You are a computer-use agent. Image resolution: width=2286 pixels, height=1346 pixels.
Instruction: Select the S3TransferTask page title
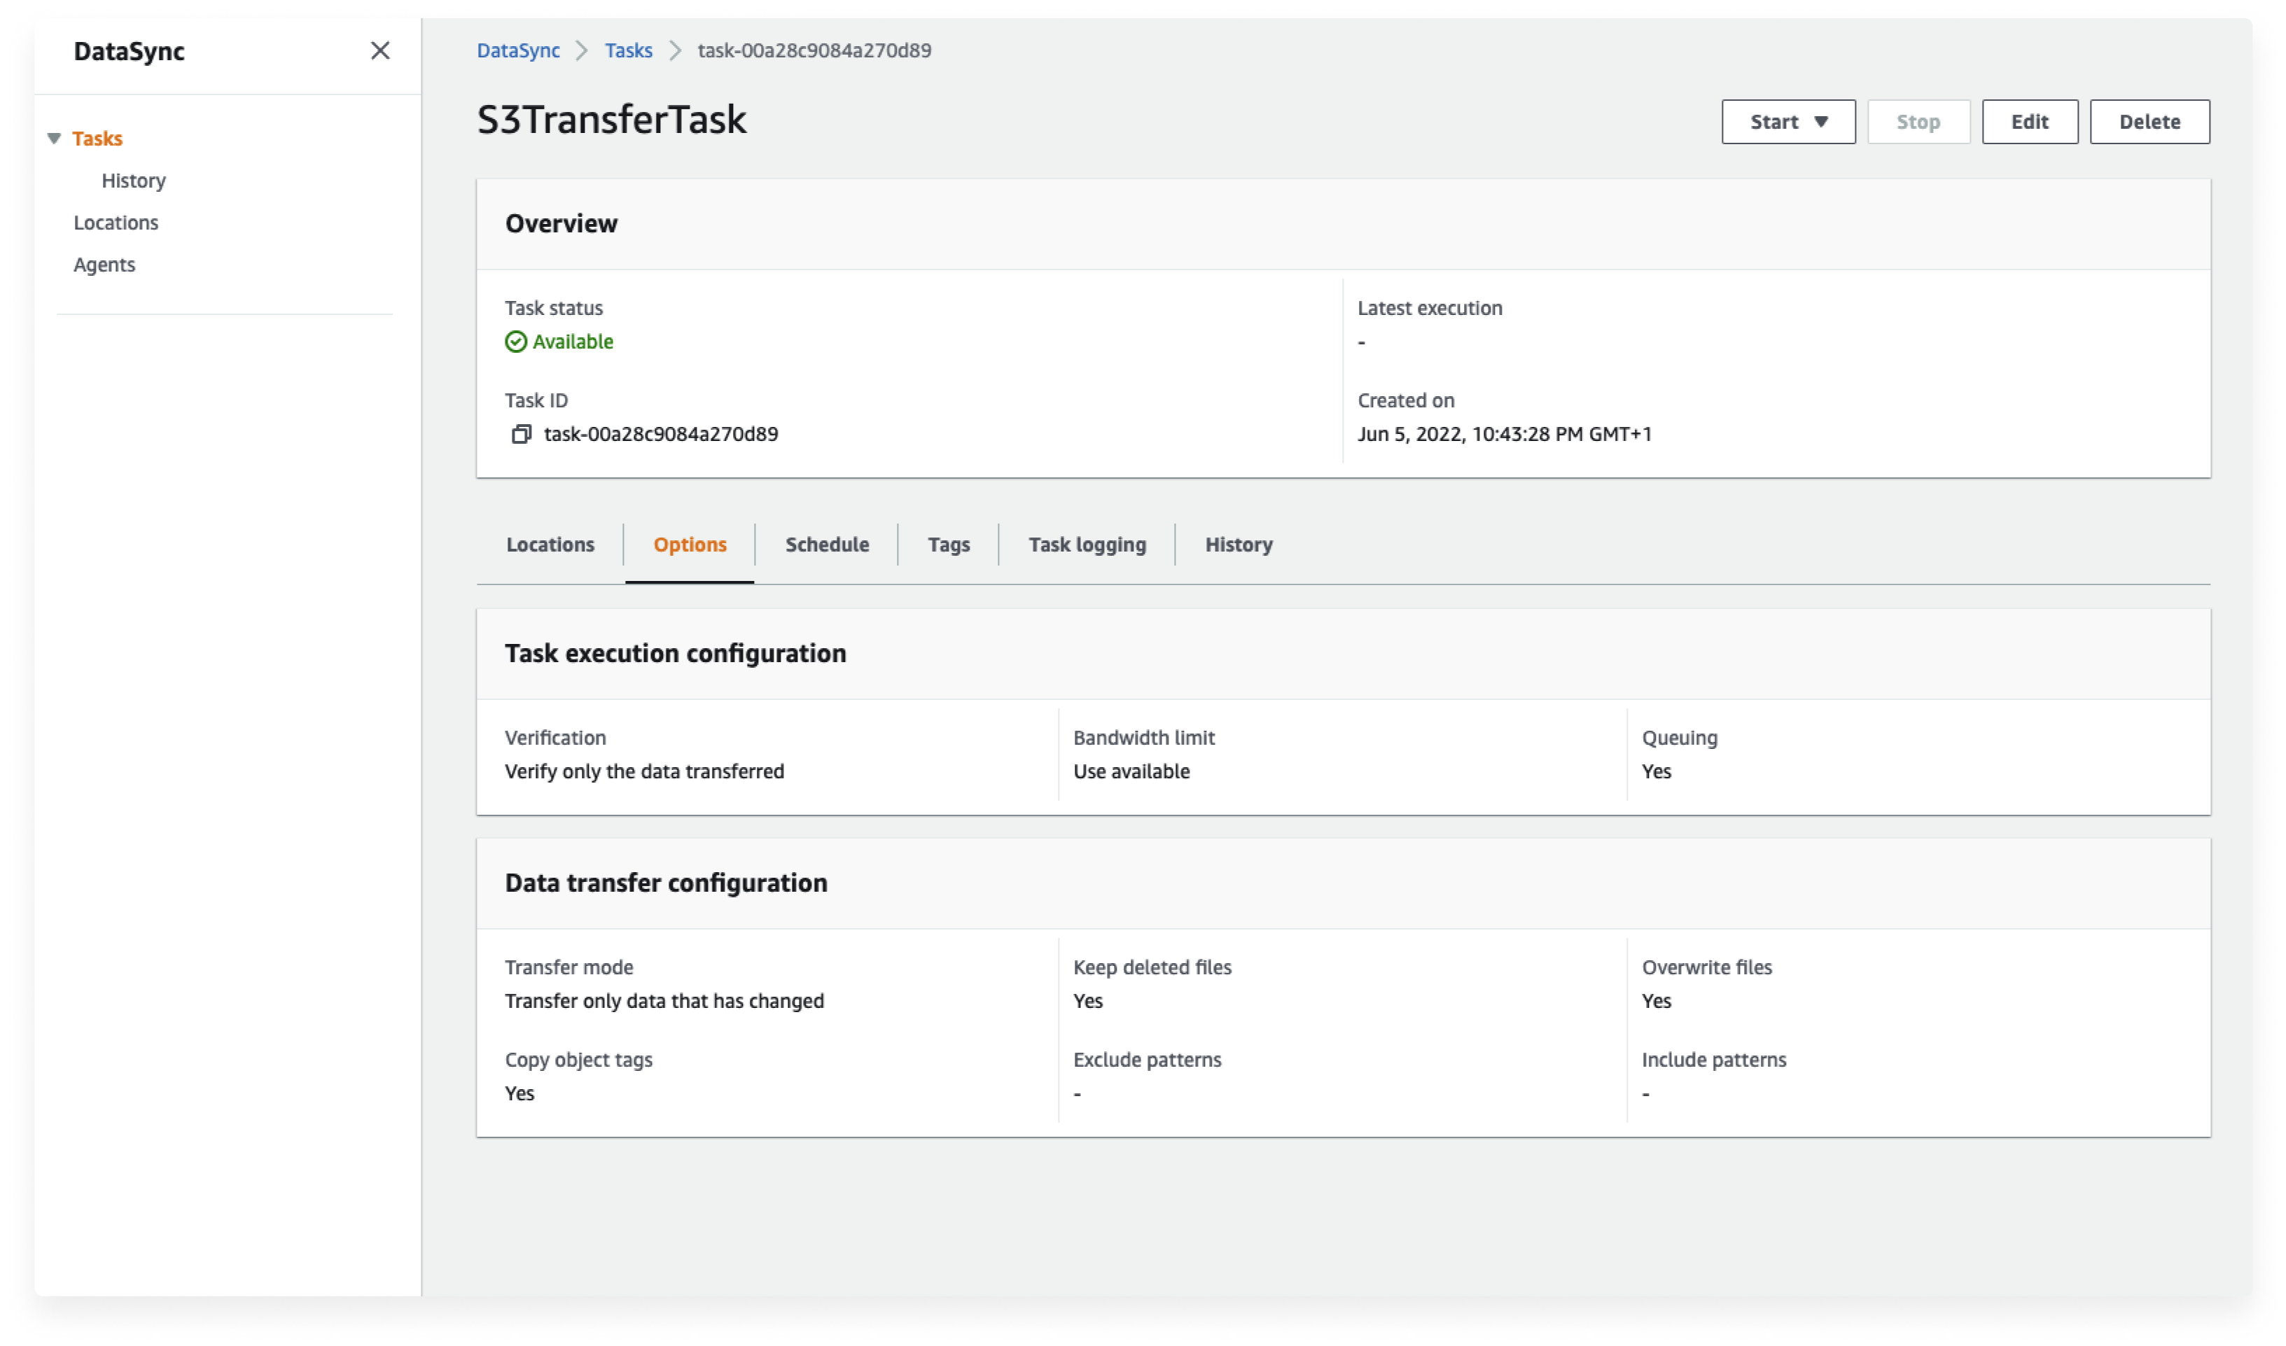click(x=611, y=120)
